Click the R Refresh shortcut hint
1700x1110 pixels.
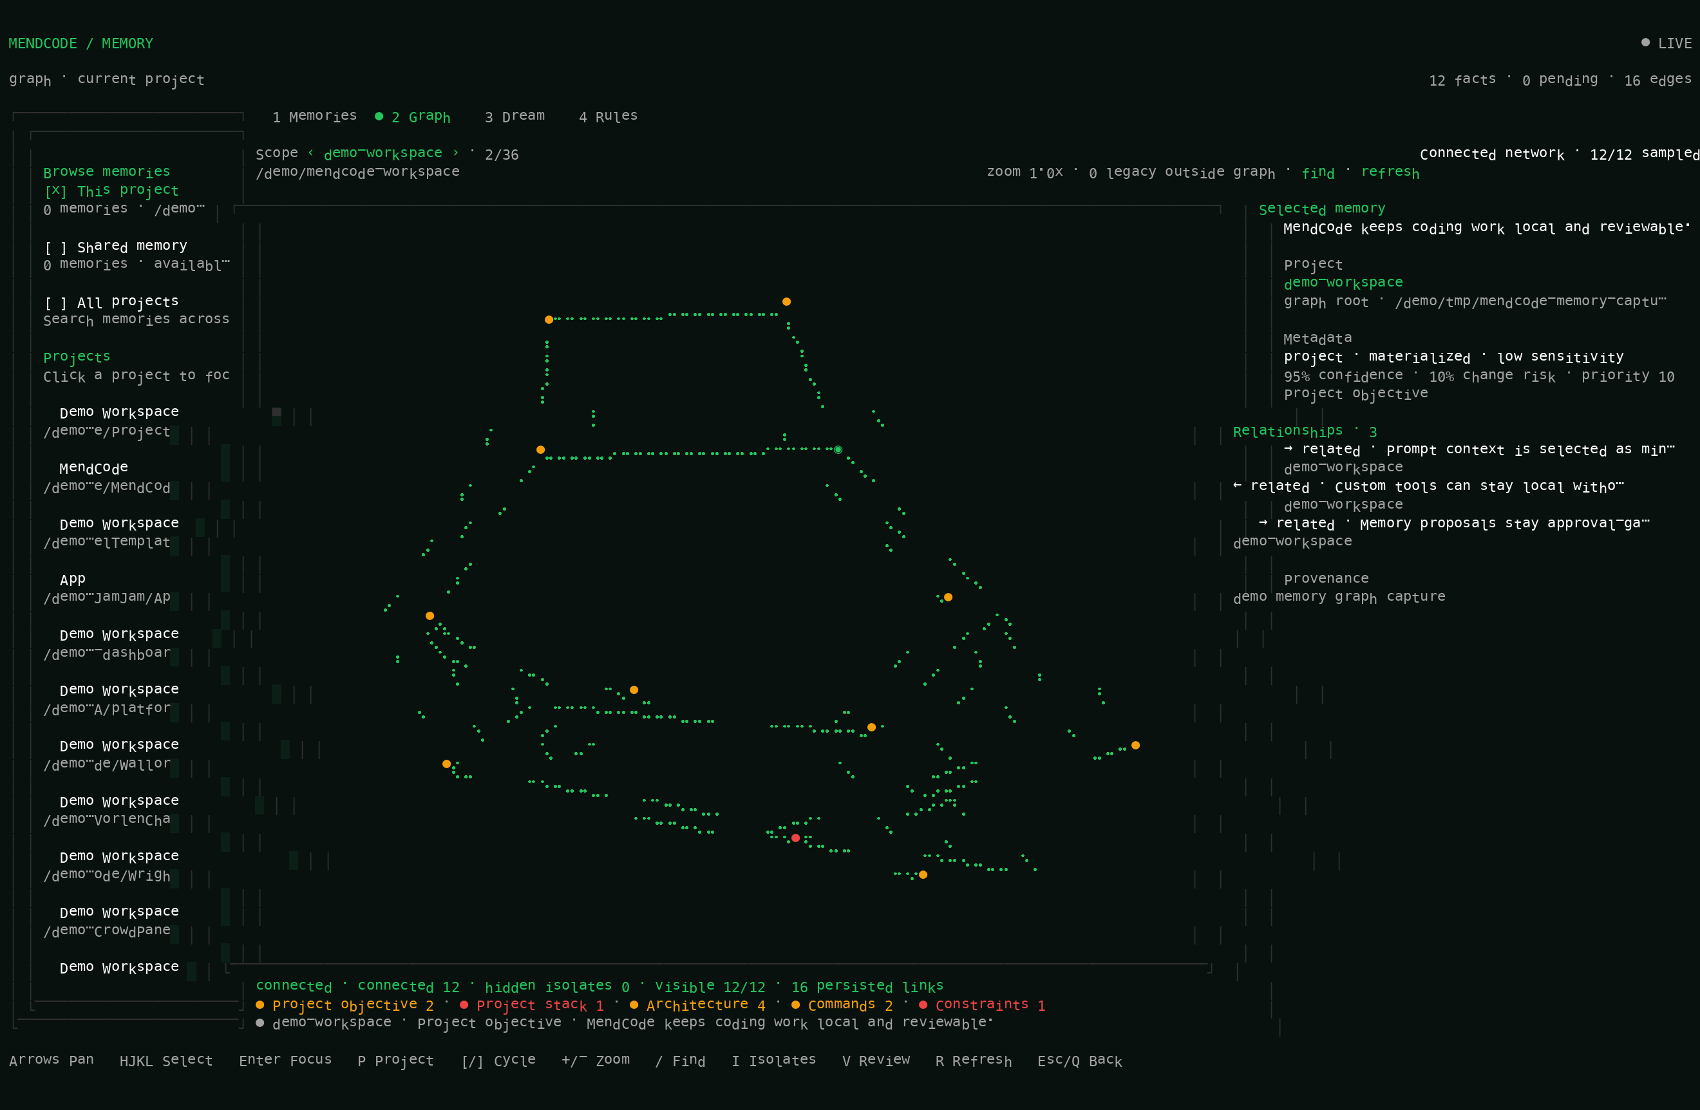pyautogui.click(x=974, y=1060)
